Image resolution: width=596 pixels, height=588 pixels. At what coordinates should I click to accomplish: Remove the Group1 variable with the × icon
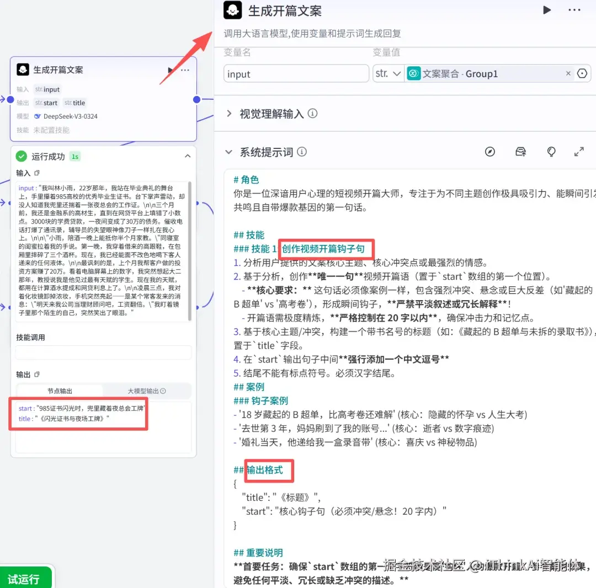(568, 73)
